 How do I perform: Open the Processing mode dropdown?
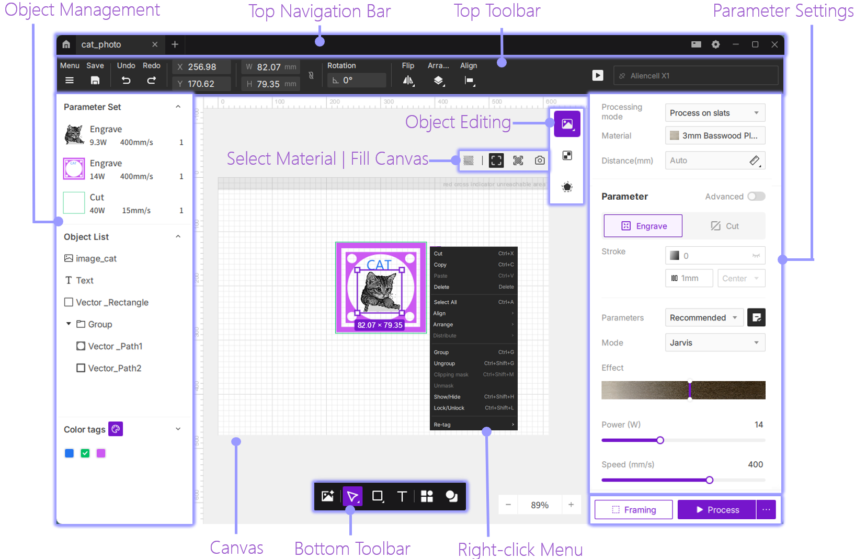click(714, 113)
